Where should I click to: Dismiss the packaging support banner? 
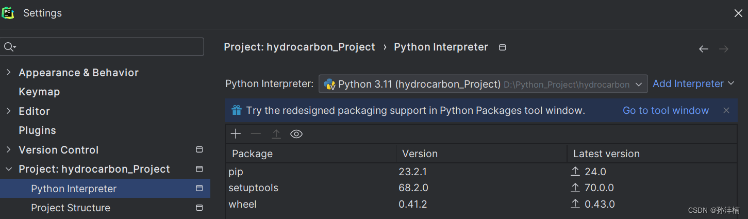coord(726,110)
